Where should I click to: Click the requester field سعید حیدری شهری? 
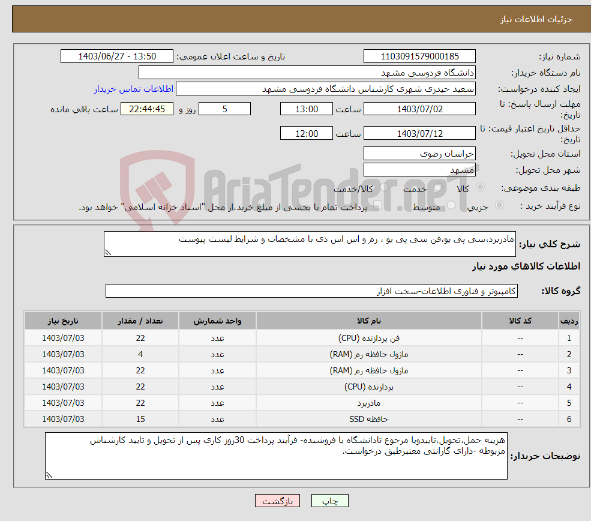pyautogui.click(x=326, y=89)
